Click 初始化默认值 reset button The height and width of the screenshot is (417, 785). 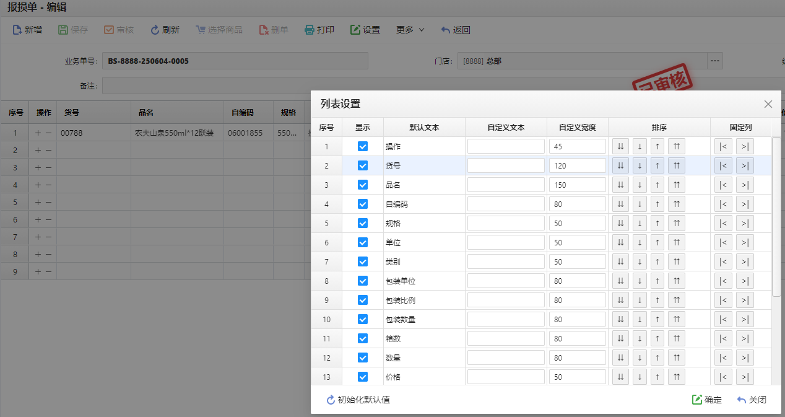click(x=358, y=400)
